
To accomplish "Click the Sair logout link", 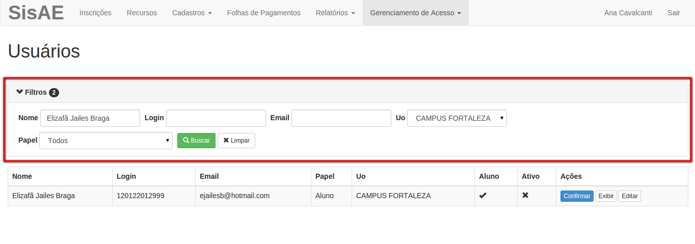I will click(x=674, y=13).
